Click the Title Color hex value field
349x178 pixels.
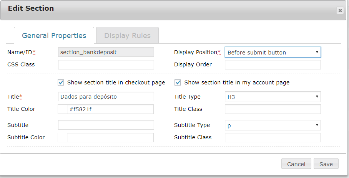(110, 109)
